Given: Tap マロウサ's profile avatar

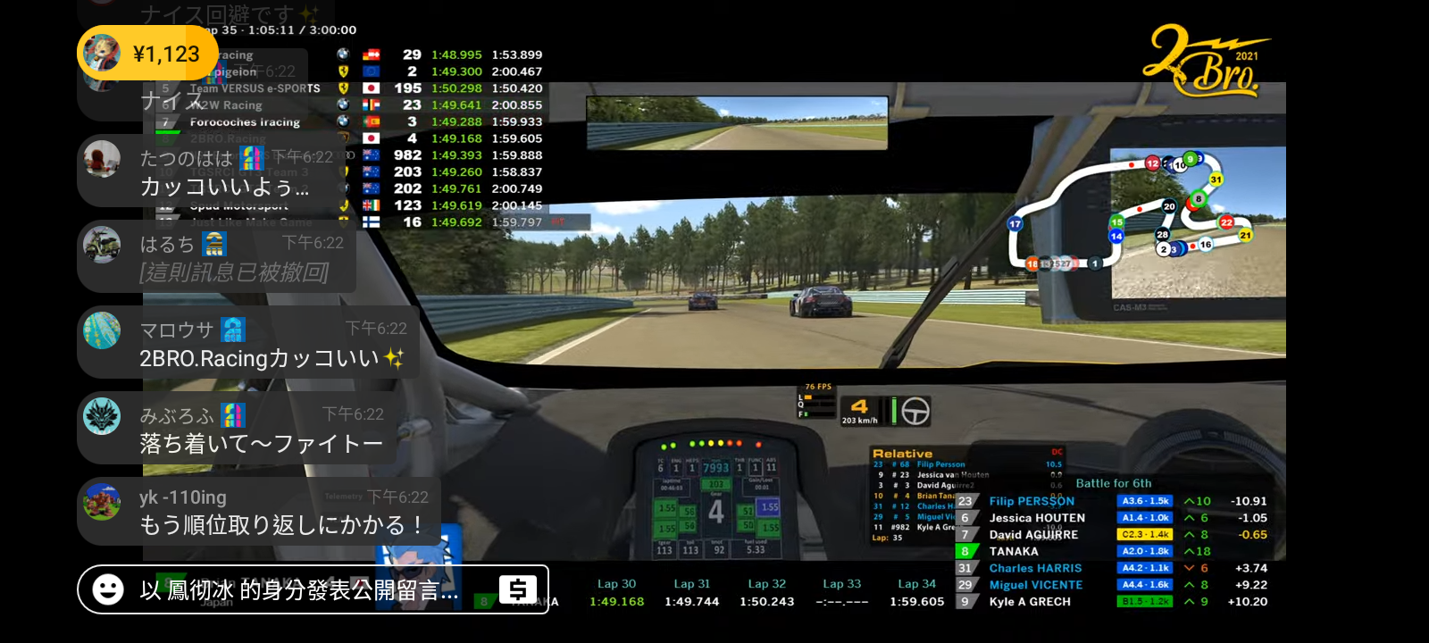Looking at the screenshot, I should tap(102, 330).
